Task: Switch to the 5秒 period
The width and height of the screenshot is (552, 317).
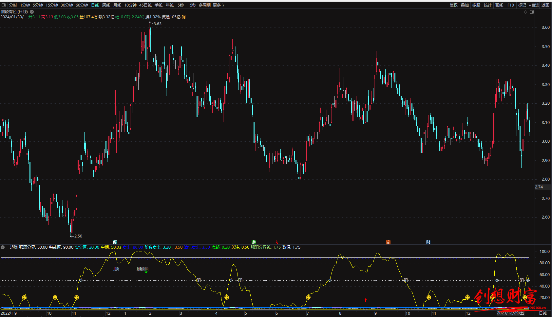Action: click(181, 5)
